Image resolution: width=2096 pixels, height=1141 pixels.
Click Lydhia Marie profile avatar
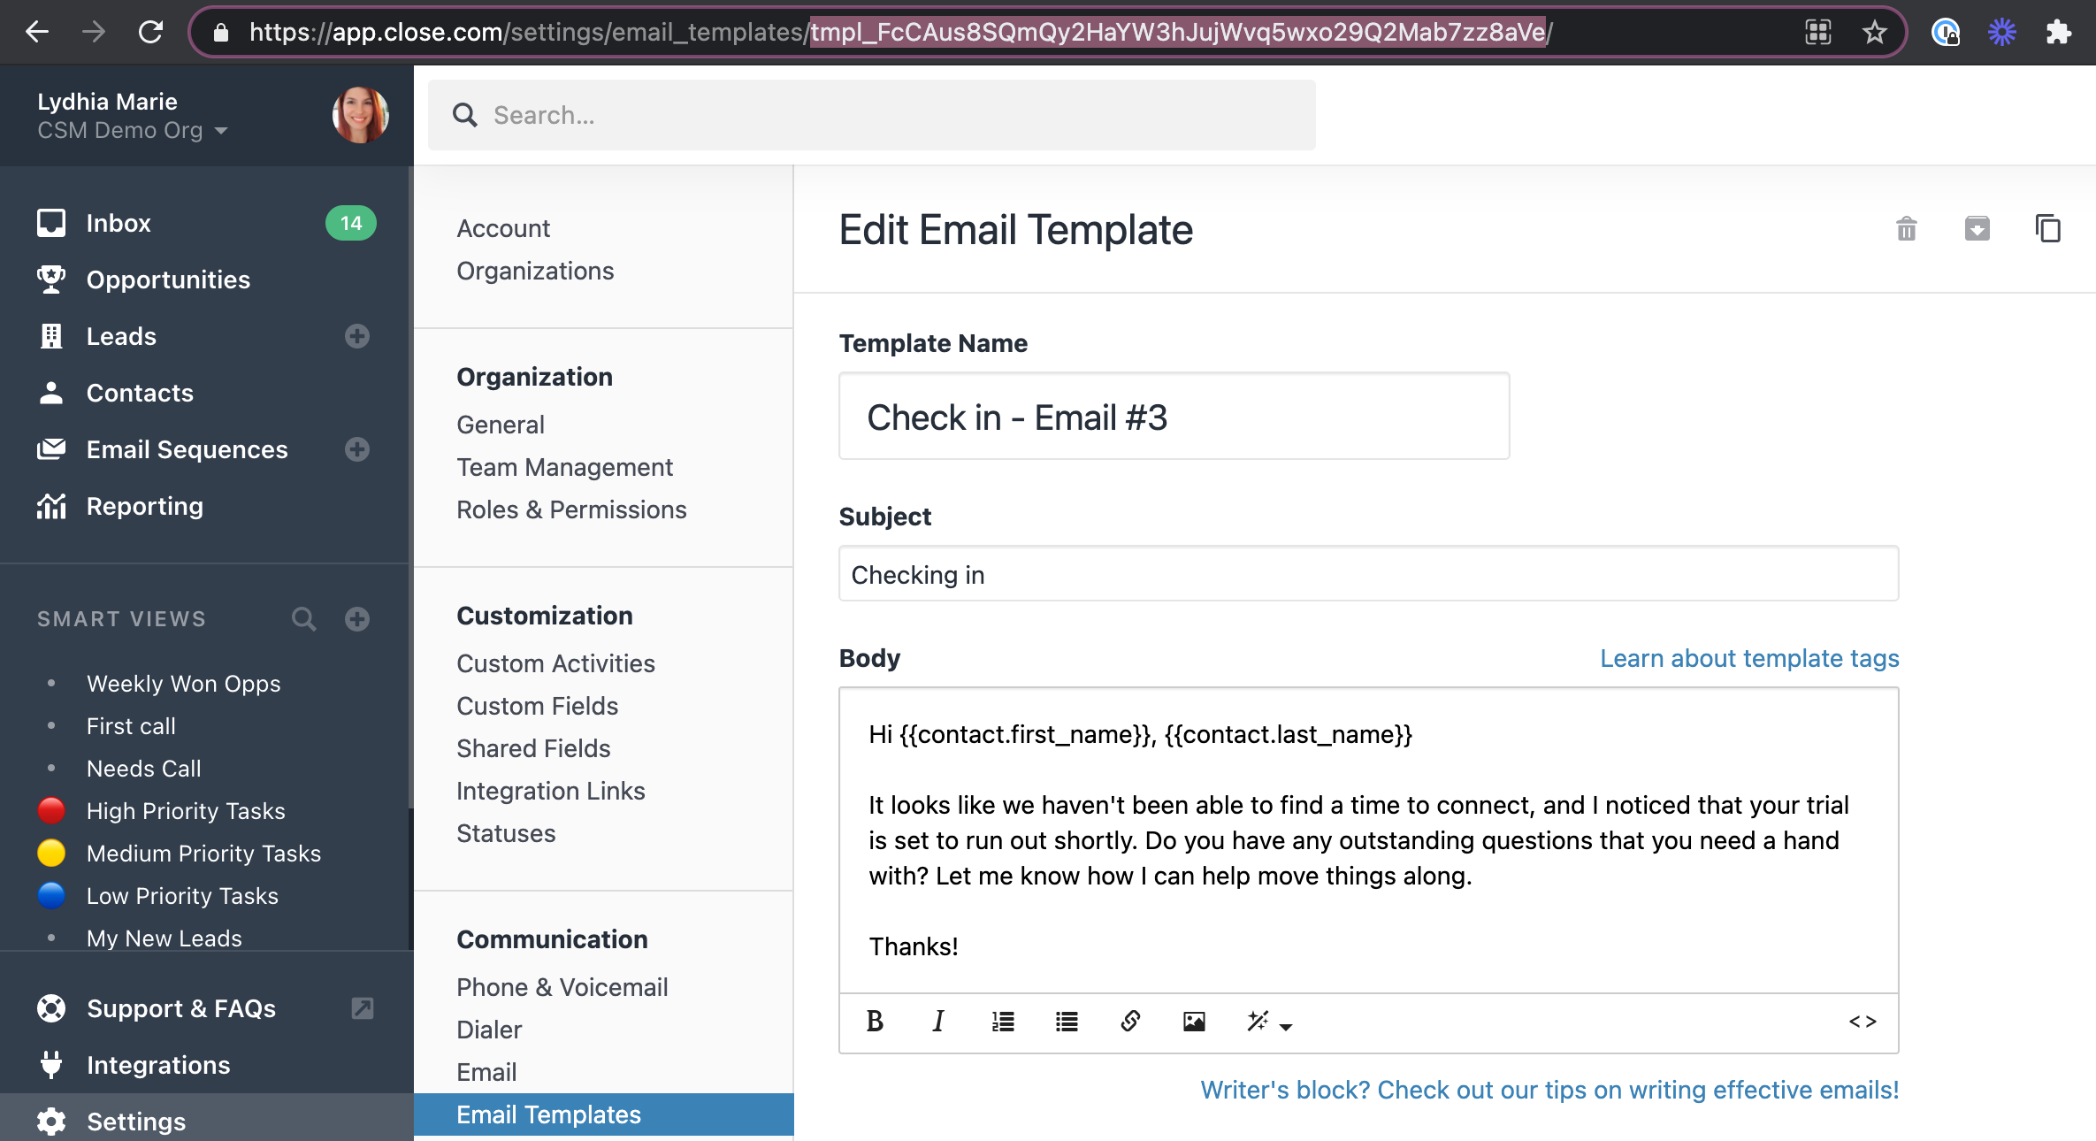coord(360,115)
